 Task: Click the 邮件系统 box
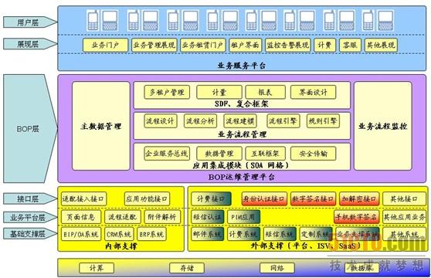[208, 234]
